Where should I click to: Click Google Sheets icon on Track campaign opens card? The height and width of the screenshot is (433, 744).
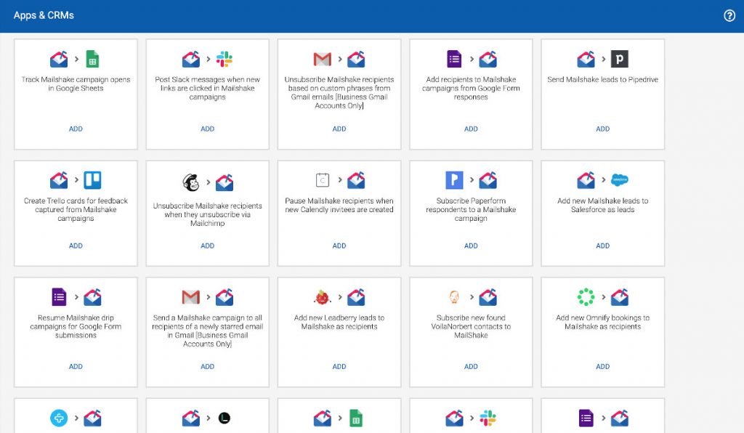pos(92,60)
